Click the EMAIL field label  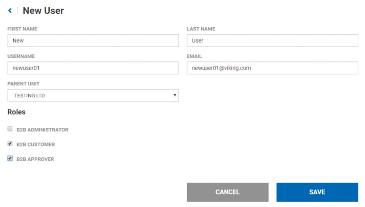point(194,56)
